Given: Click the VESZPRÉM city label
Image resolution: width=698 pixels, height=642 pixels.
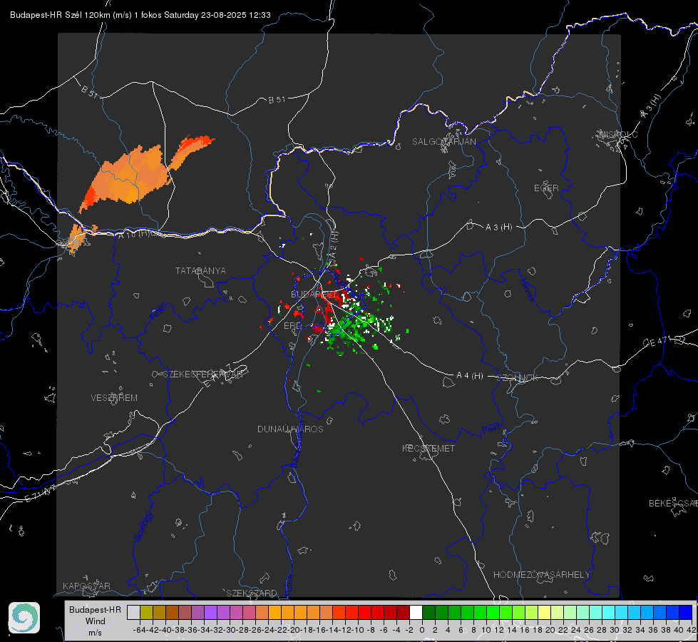Looking at the screenshot, I should [x=114, y=398].
